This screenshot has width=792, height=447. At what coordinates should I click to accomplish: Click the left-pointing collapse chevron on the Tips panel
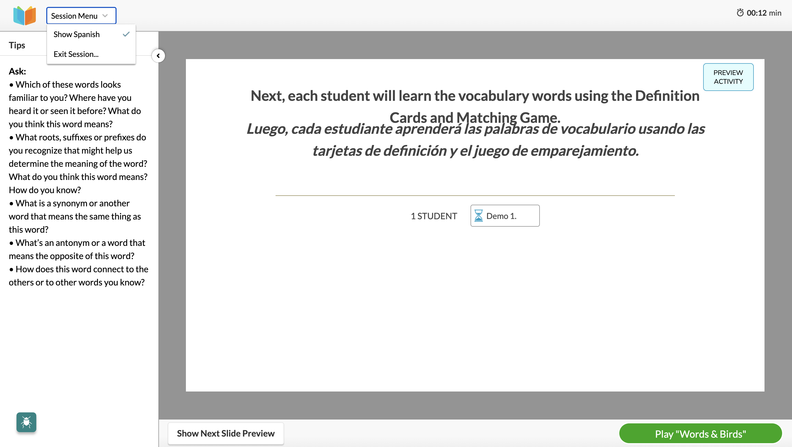pos(158,56)
